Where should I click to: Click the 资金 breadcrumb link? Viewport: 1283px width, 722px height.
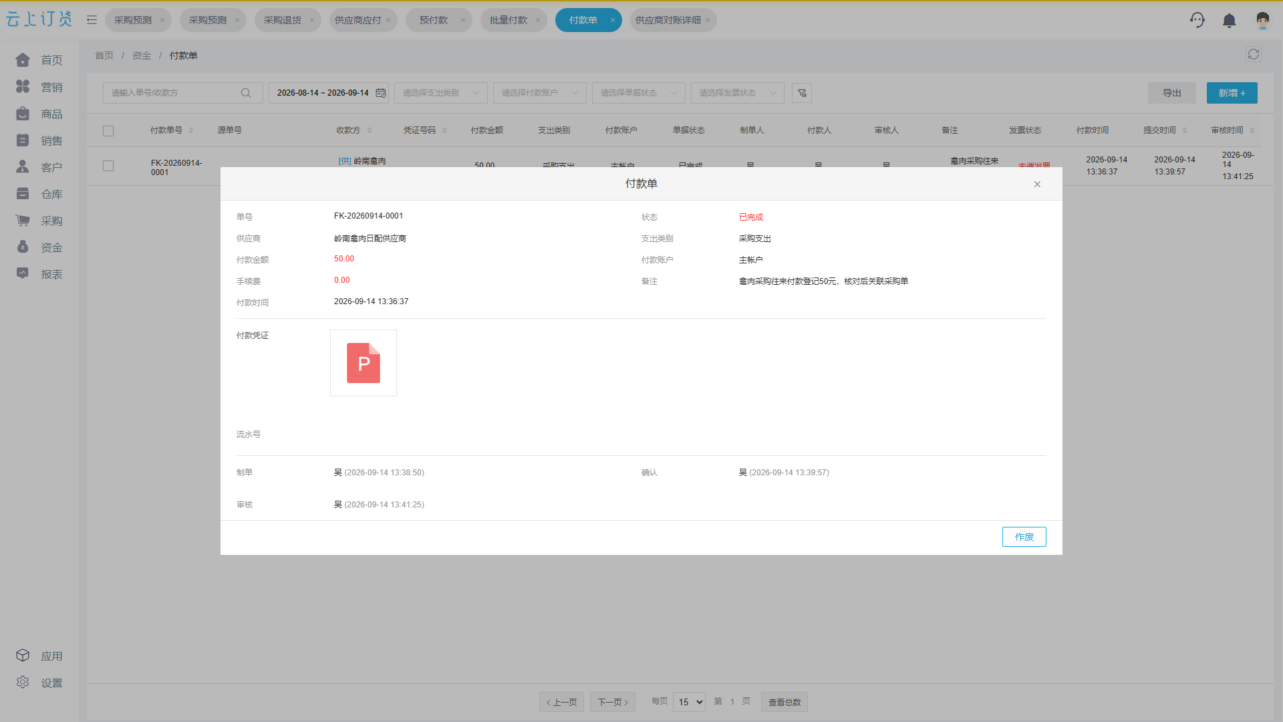141,55
